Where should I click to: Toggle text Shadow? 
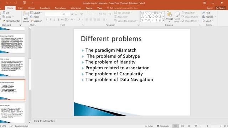(x=58, y=20)
